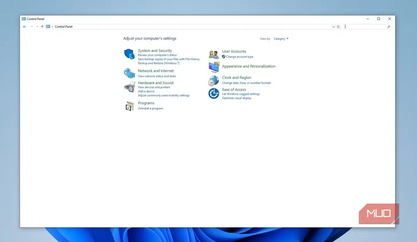Go back with the back arrow
The image size is (417, 242).
click(x=25, y=27)
